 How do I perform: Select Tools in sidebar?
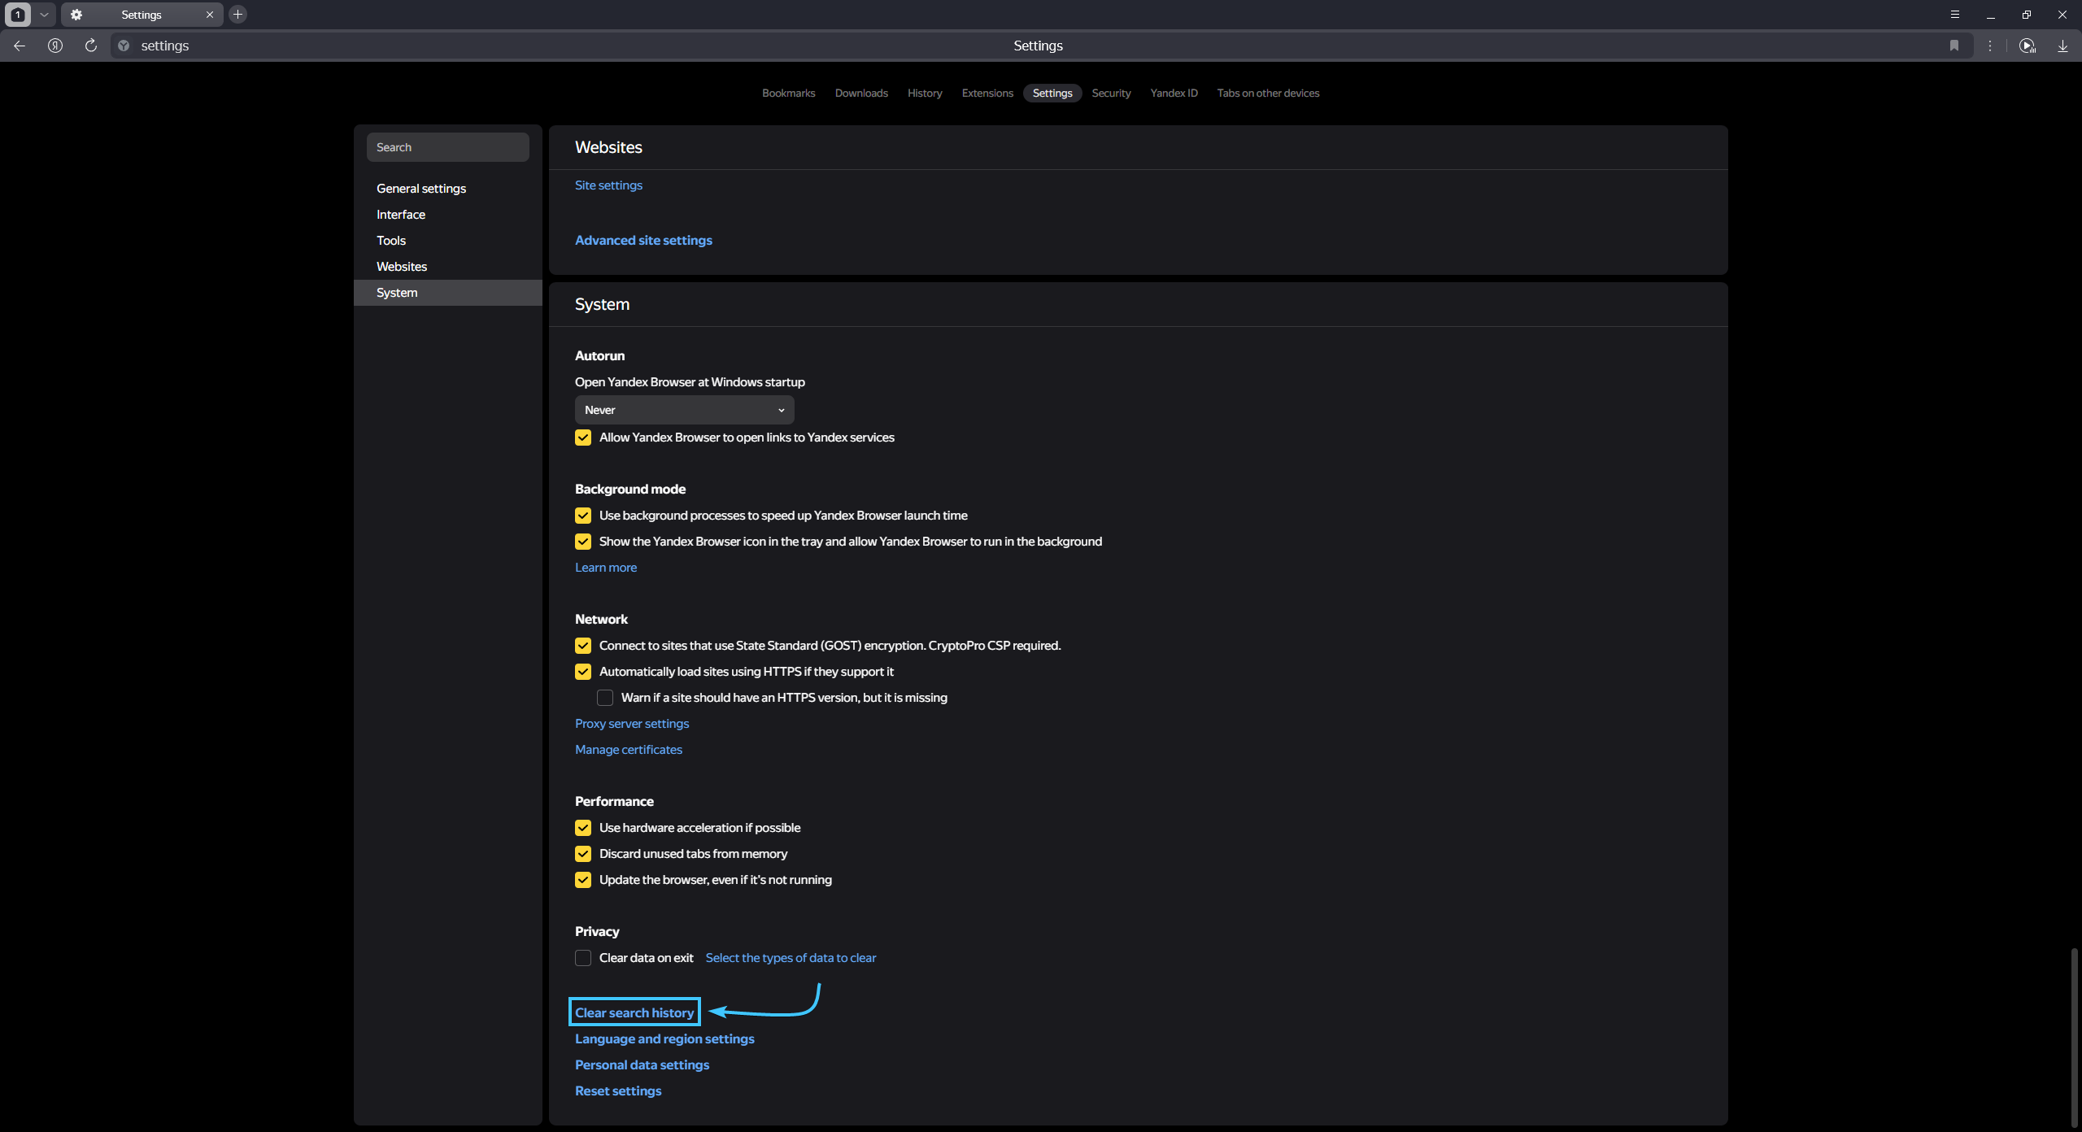[x=447, y=240]
